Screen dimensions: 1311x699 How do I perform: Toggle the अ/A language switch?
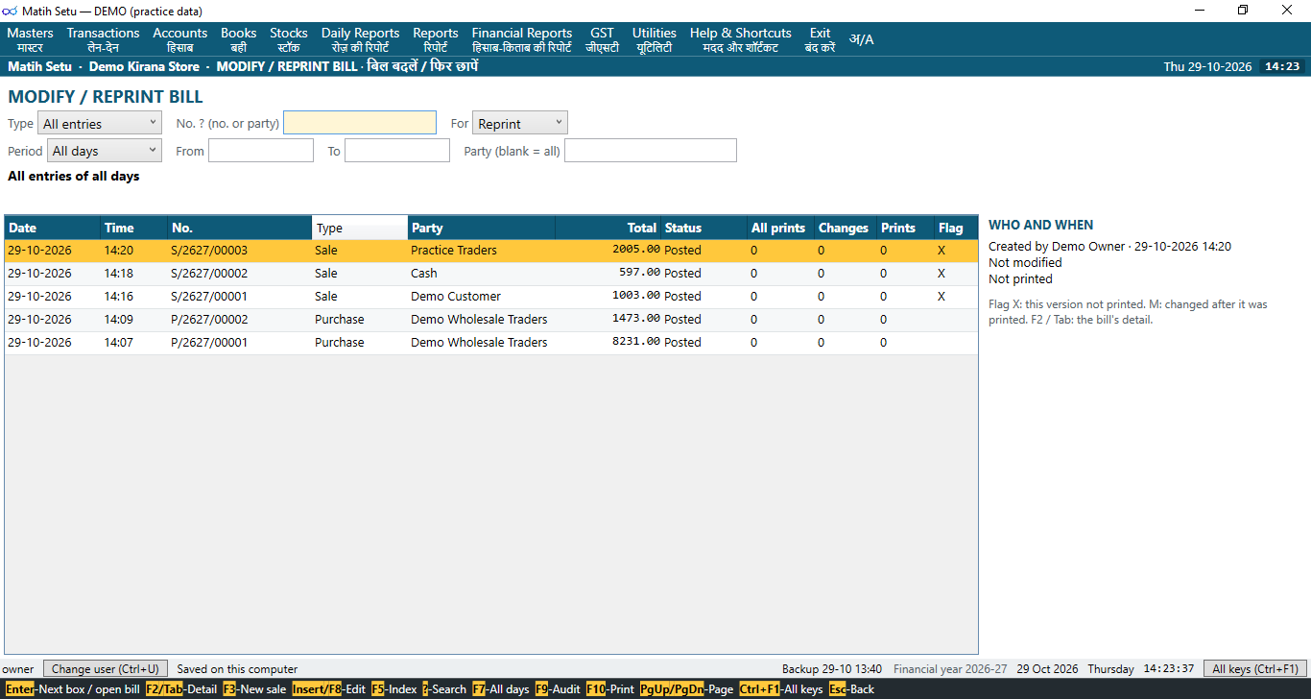(861, 39)
